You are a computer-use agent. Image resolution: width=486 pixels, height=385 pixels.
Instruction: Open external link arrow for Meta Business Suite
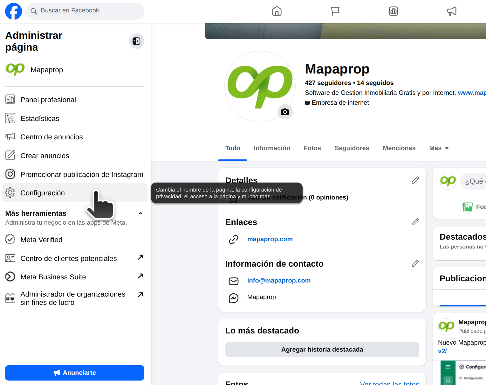pyautogui.click(x=140, y=276)
